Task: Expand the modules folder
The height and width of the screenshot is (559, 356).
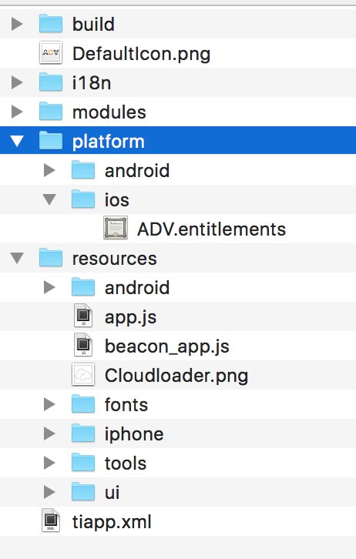Action: (17, 112)
